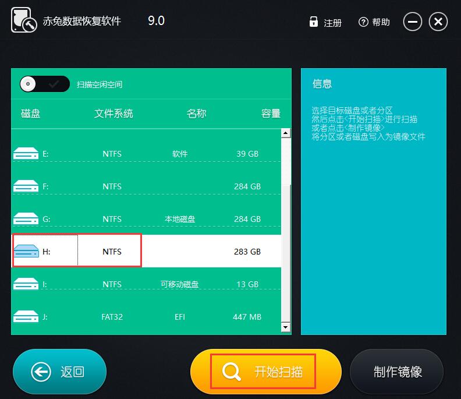Click 284 GB in the G: row
This screenshot has height=399, width=461.
(247, 219)
